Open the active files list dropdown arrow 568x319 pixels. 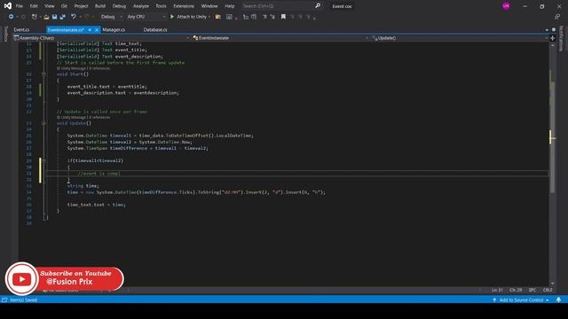[x=547, y=29]
